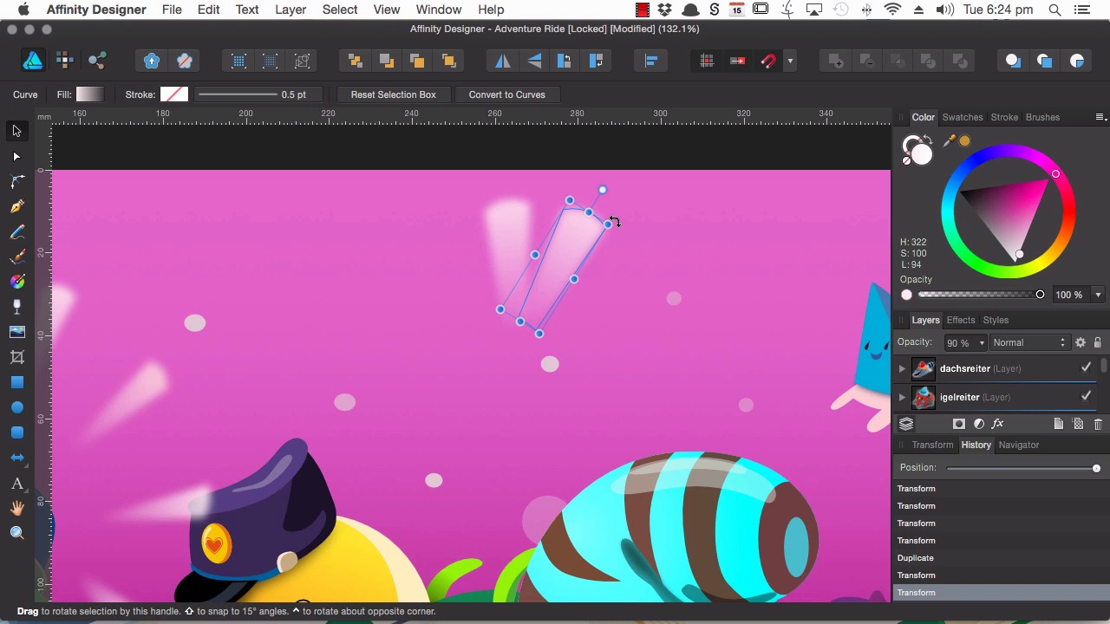Select the Crop tool
The image size is (1110, 624).
[16, 357]
